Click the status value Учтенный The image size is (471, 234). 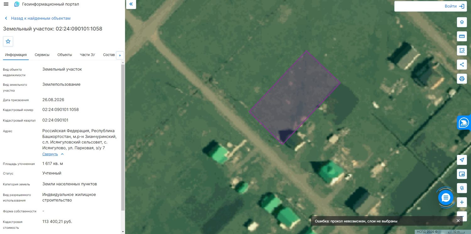(x=52, y=173)
